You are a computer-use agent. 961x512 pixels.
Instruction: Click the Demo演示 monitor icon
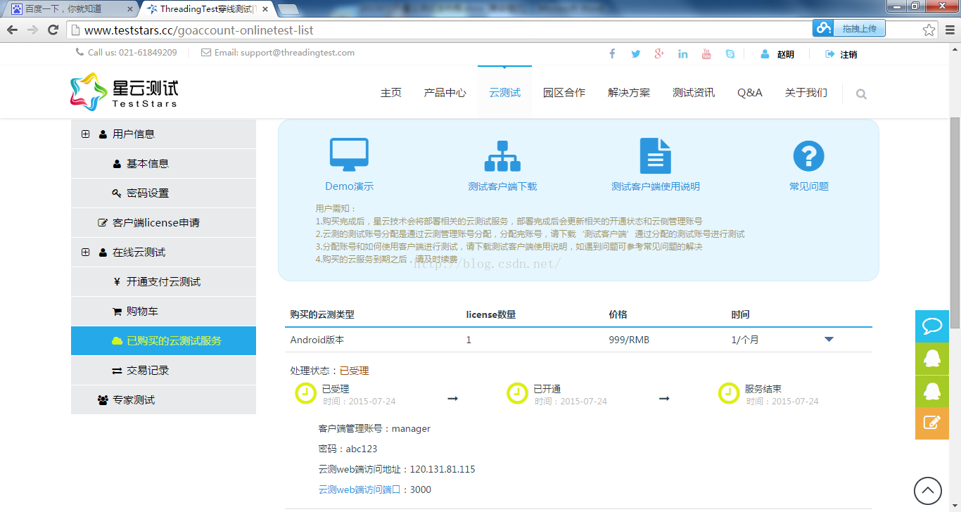point(349,155)
